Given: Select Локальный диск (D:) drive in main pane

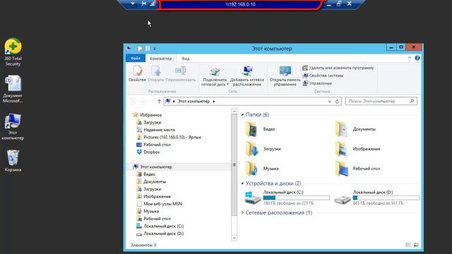Looking at the screenshot, I should pos(376,198).
